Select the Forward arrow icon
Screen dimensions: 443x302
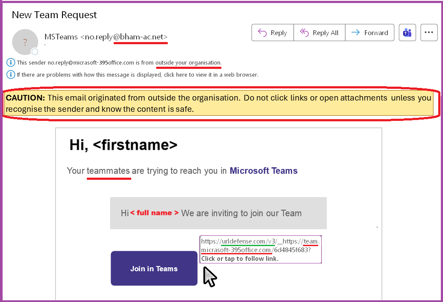(x=356, y=32)
